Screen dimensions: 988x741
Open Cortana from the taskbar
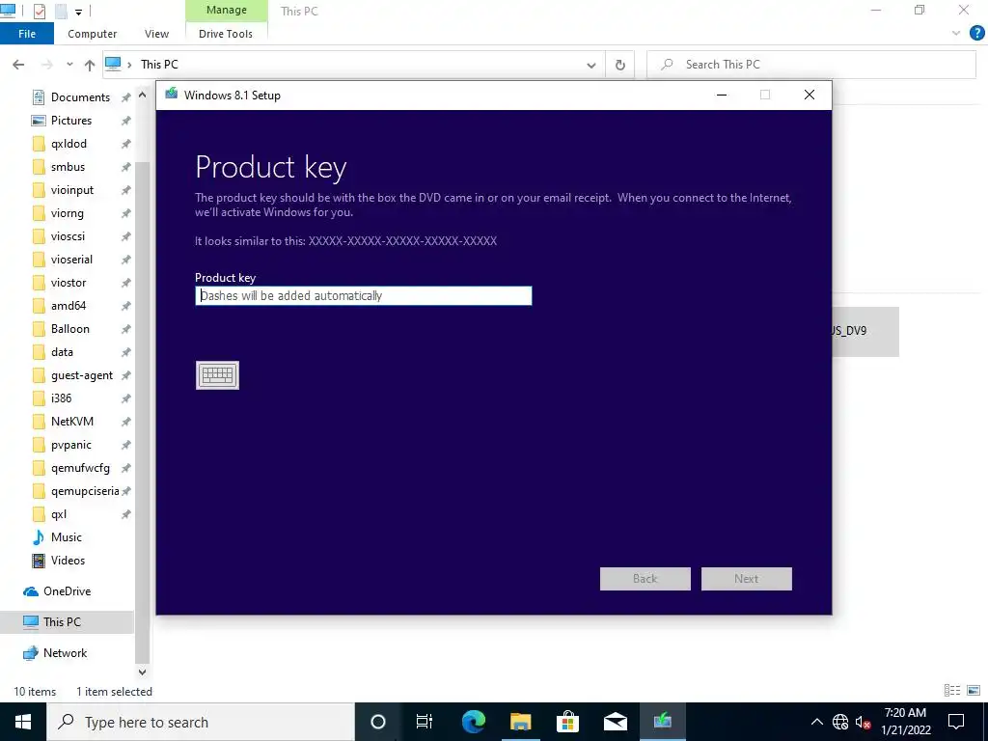378,722
